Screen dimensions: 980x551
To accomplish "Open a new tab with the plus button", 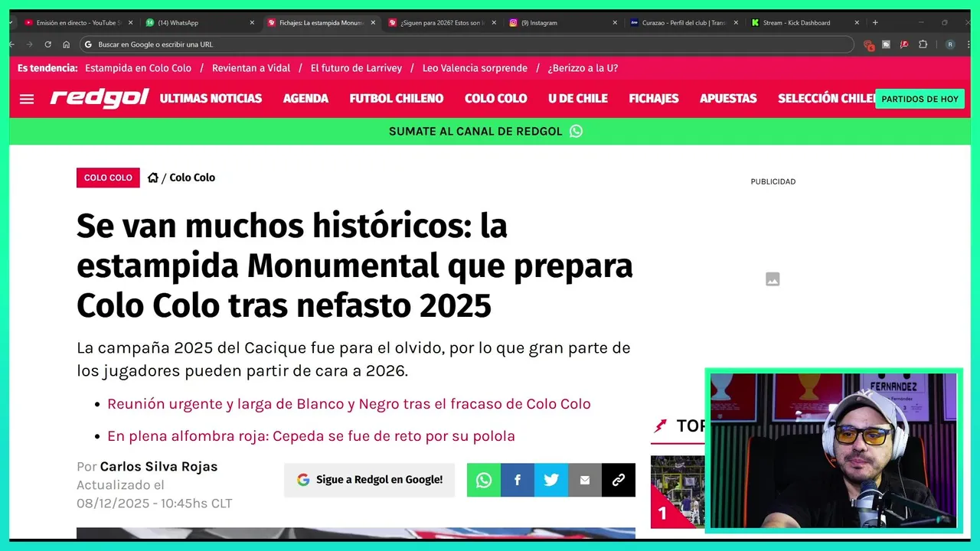I will pyautogui.click(x=875, y=22).
